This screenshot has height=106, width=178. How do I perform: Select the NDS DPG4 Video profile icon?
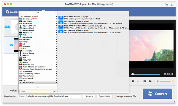click(61, 32)
